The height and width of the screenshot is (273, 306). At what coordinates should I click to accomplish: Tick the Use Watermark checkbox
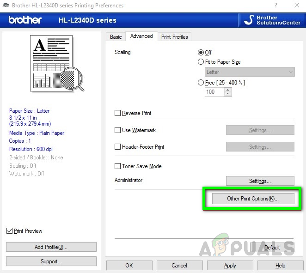[x=117, y=130]
